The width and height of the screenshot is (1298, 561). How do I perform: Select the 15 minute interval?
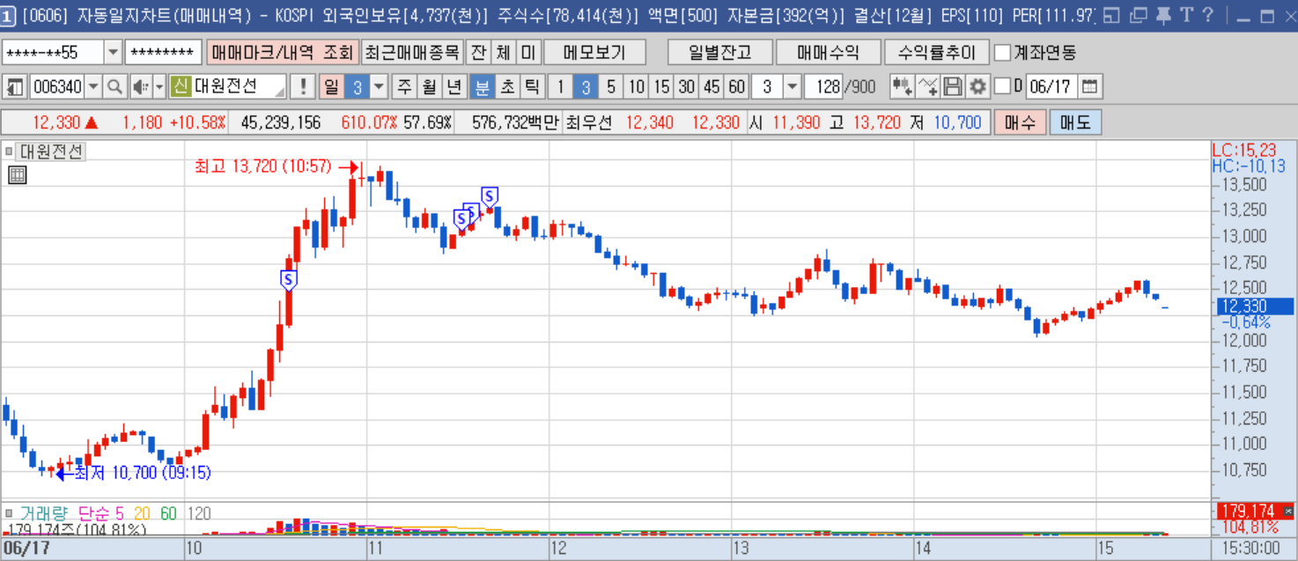pos(661,86)
